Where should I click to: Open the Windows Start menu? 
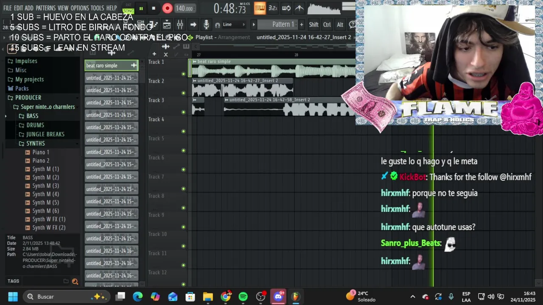pyautogui.click(x=13, y=297)
